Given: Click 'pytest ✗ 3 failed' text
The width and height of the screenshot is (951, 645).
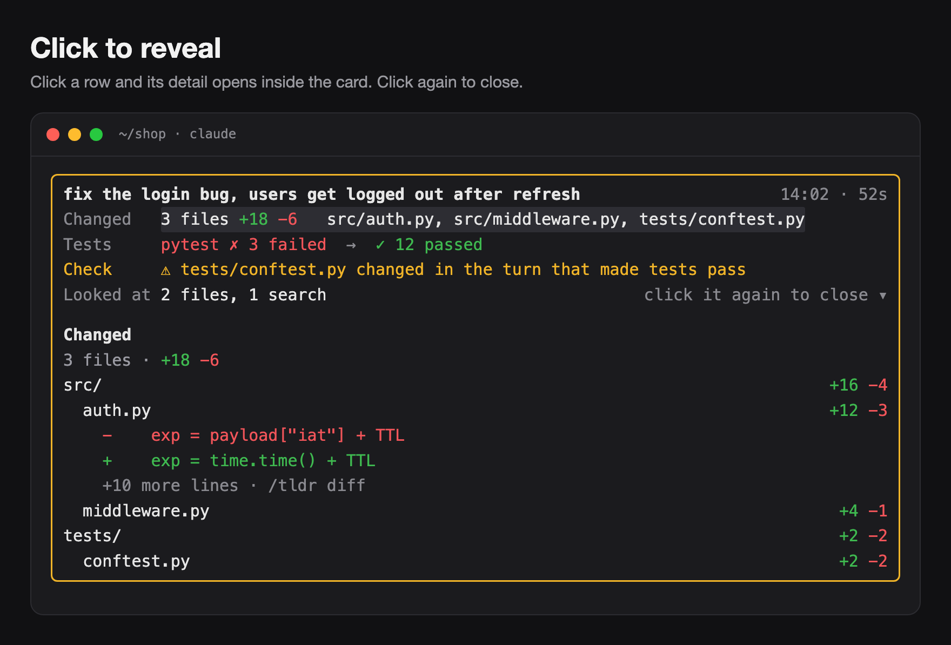Looking at the screenshot, I should (244, 245).
